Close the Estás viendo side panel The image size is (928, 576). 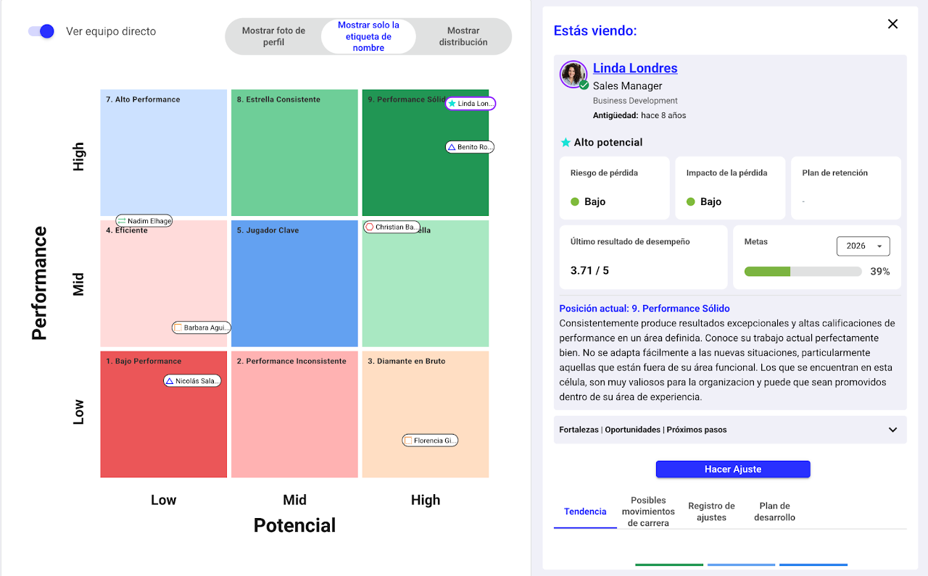892,24
